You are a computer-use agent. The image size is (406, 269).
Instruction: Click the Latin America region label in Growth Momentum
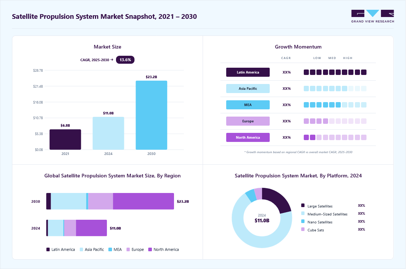click(x=248, y=72)
